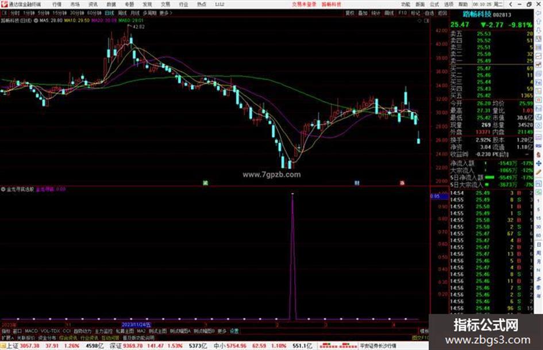The image size is (543, 350).
Task: Click the blue cross-arrows icon in right sidebar
Action: (538, 163)
